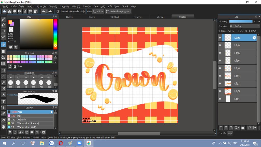Float the Màu panel with its pop-out icon
This screenshot has height=147, width=261.
53,17
